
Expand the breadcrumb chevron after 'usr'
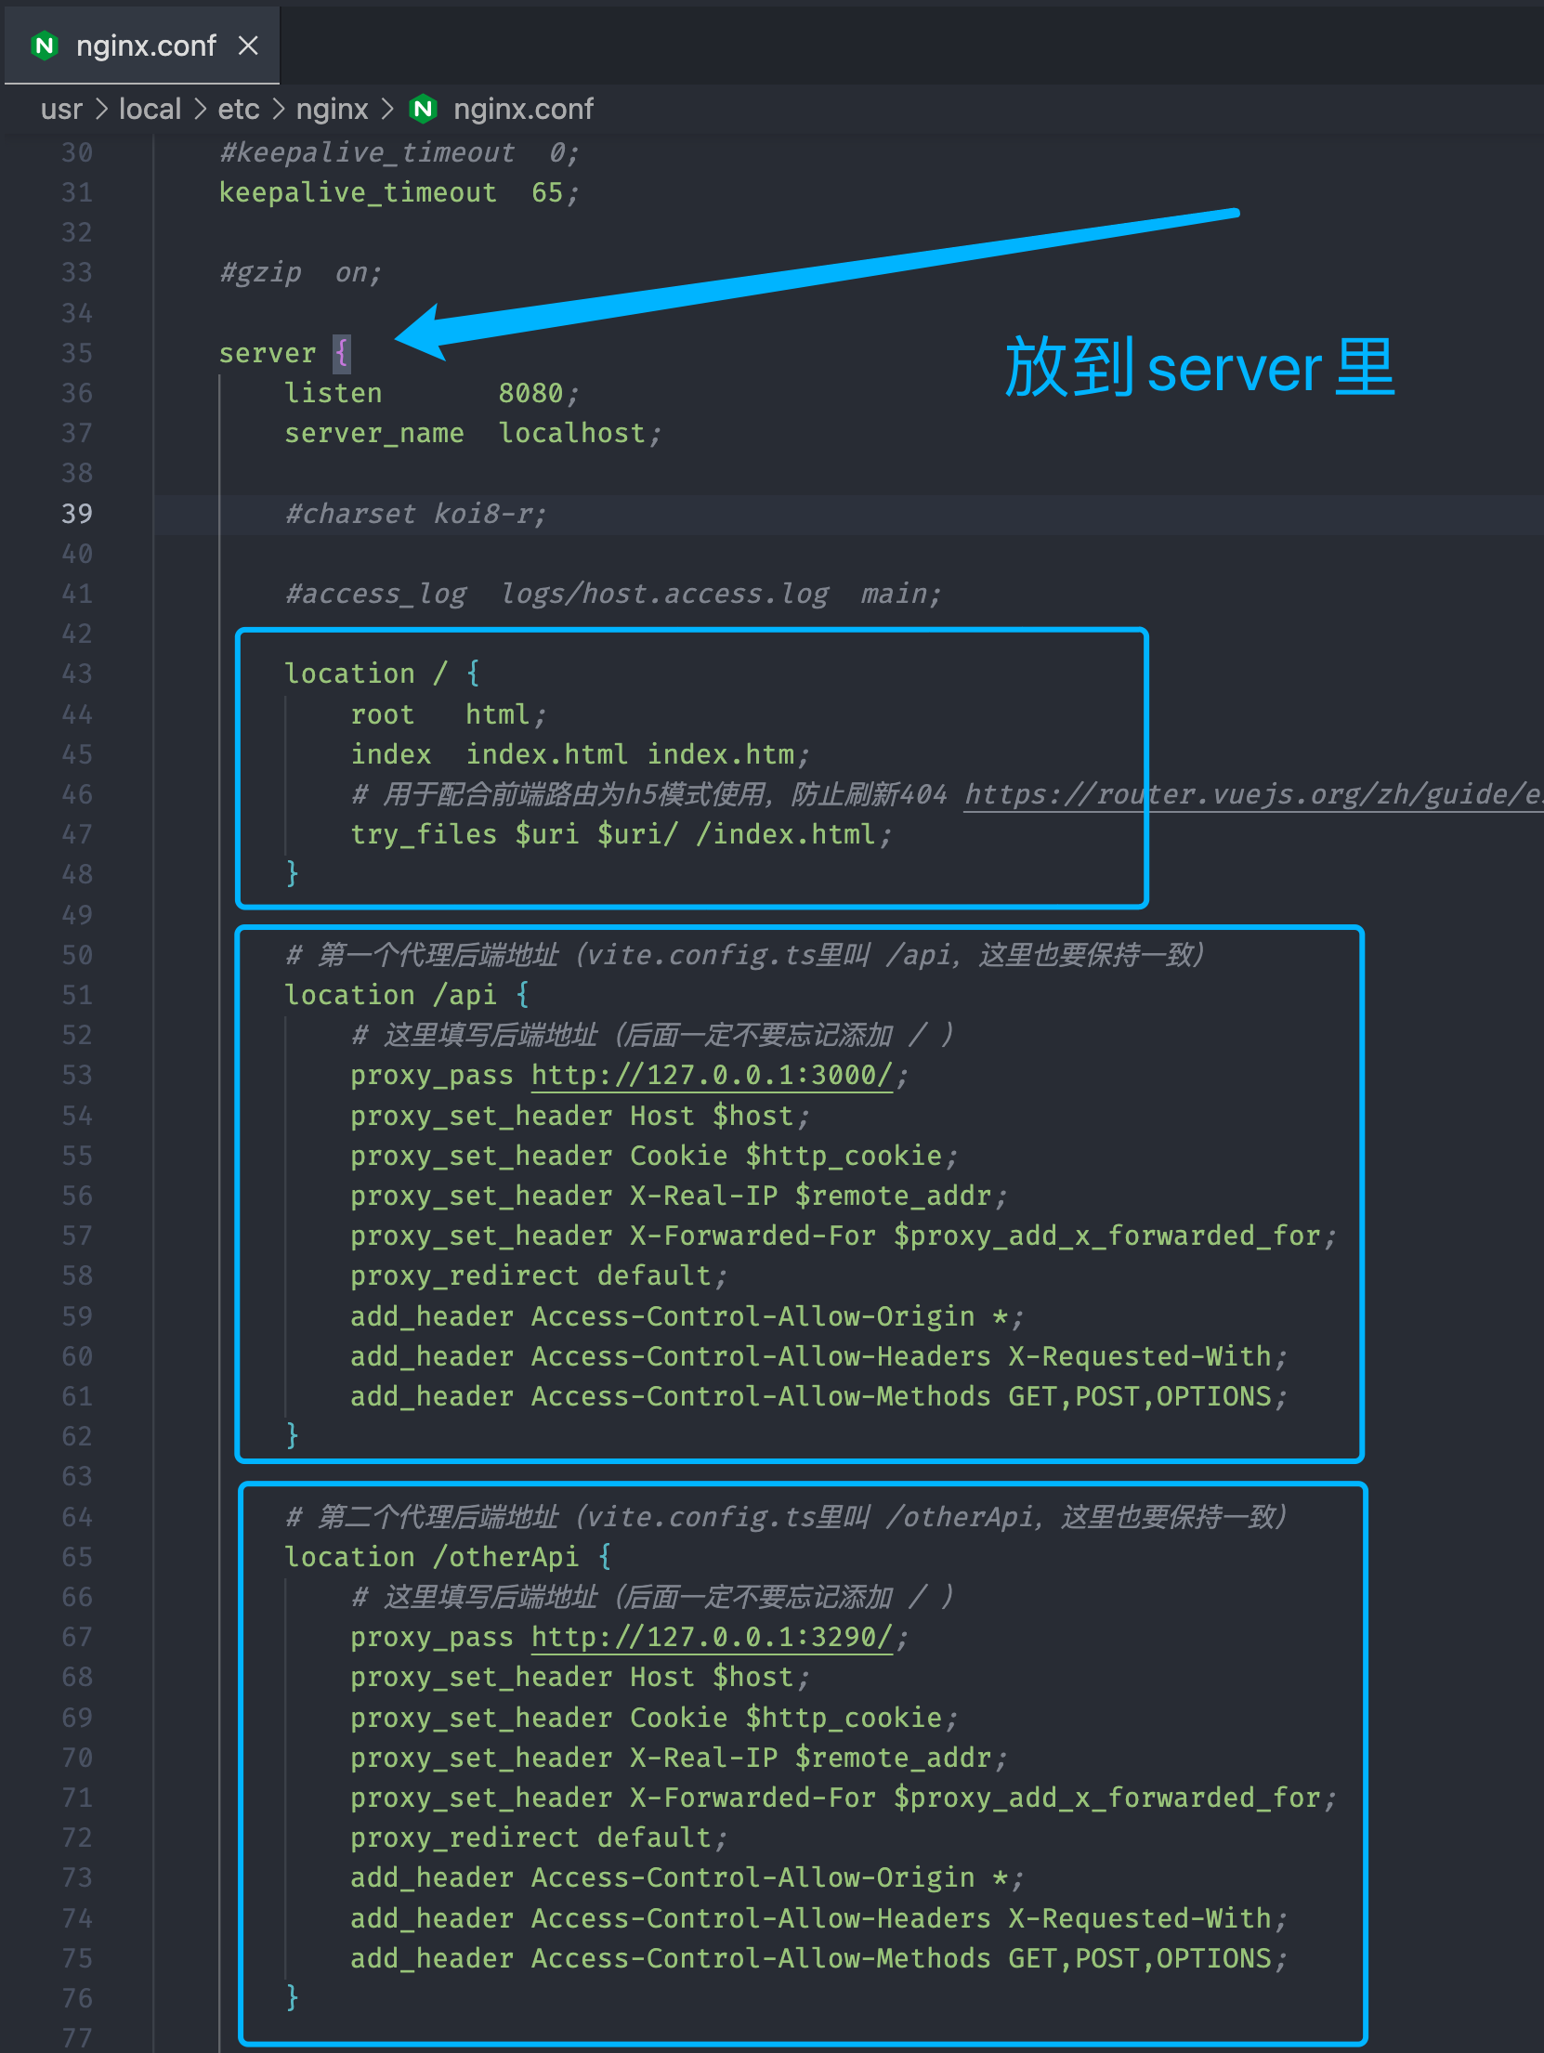pyautogui.click(x=101, y=110)
